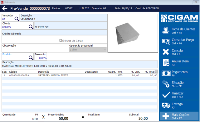200x122 pixels.
Task: Click the Quant. column header
Action: (112, 72)
